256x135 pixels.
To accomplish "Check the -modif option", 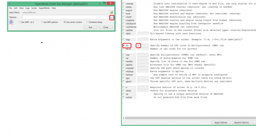I will pos(124,17).
